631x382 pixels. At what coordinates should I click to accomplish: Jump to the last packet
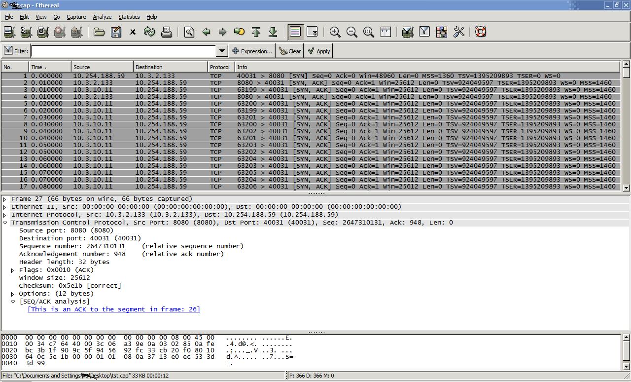(273, 32)
